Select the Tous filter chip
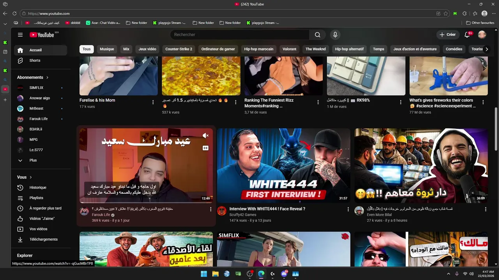The height and width of the screenshot is (280, 499). (x=87, y=49)
